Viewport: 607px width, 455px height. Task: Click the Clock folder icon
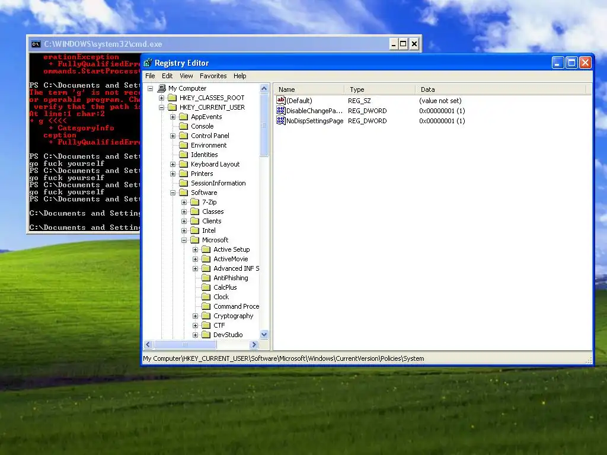pos(206,297)
